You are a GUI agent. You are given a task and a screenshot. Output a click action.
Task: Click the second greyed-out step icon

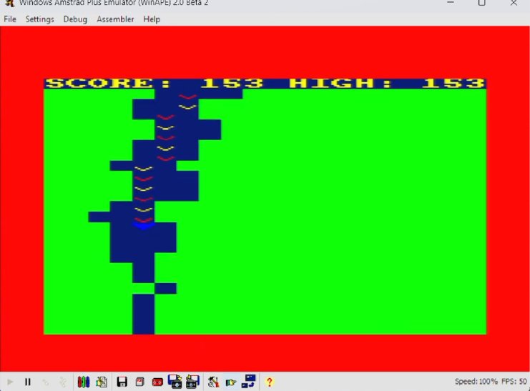point(62,382)
